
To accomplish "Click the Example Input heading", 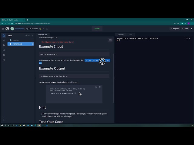I will pos(51,47).
